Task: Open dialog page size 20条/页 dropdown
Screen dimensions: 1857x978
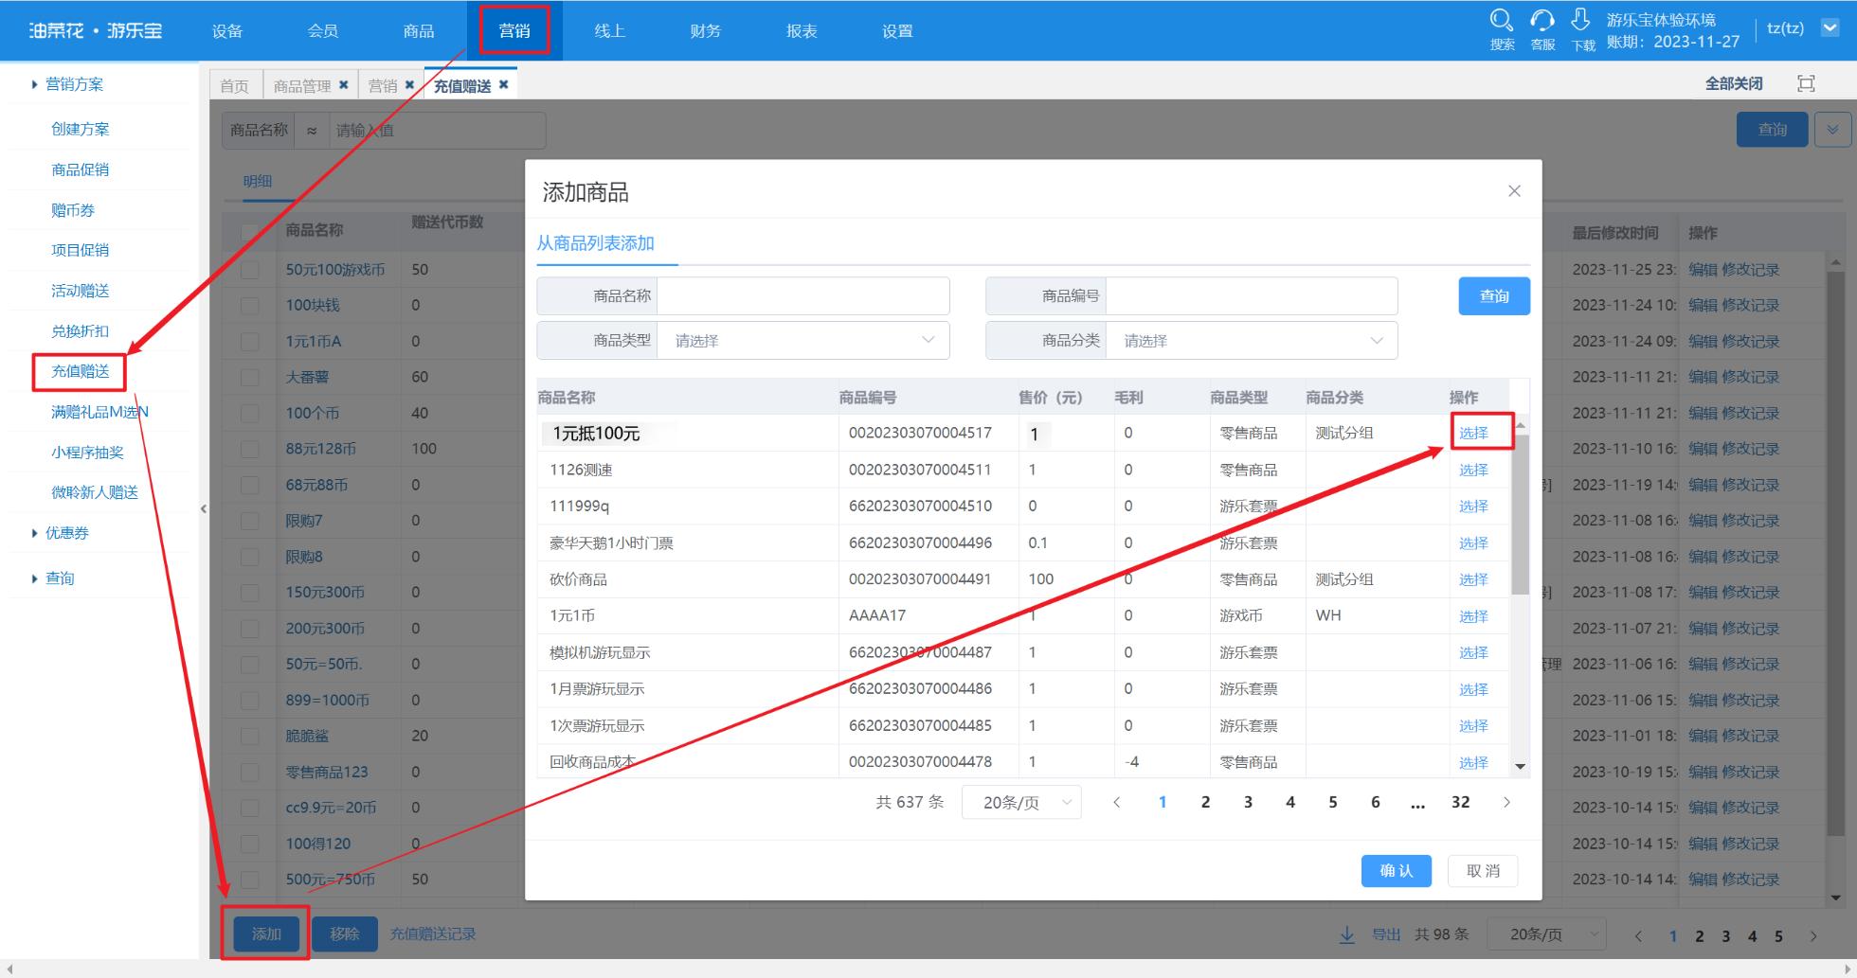Action: click(x=1021, y=803)
